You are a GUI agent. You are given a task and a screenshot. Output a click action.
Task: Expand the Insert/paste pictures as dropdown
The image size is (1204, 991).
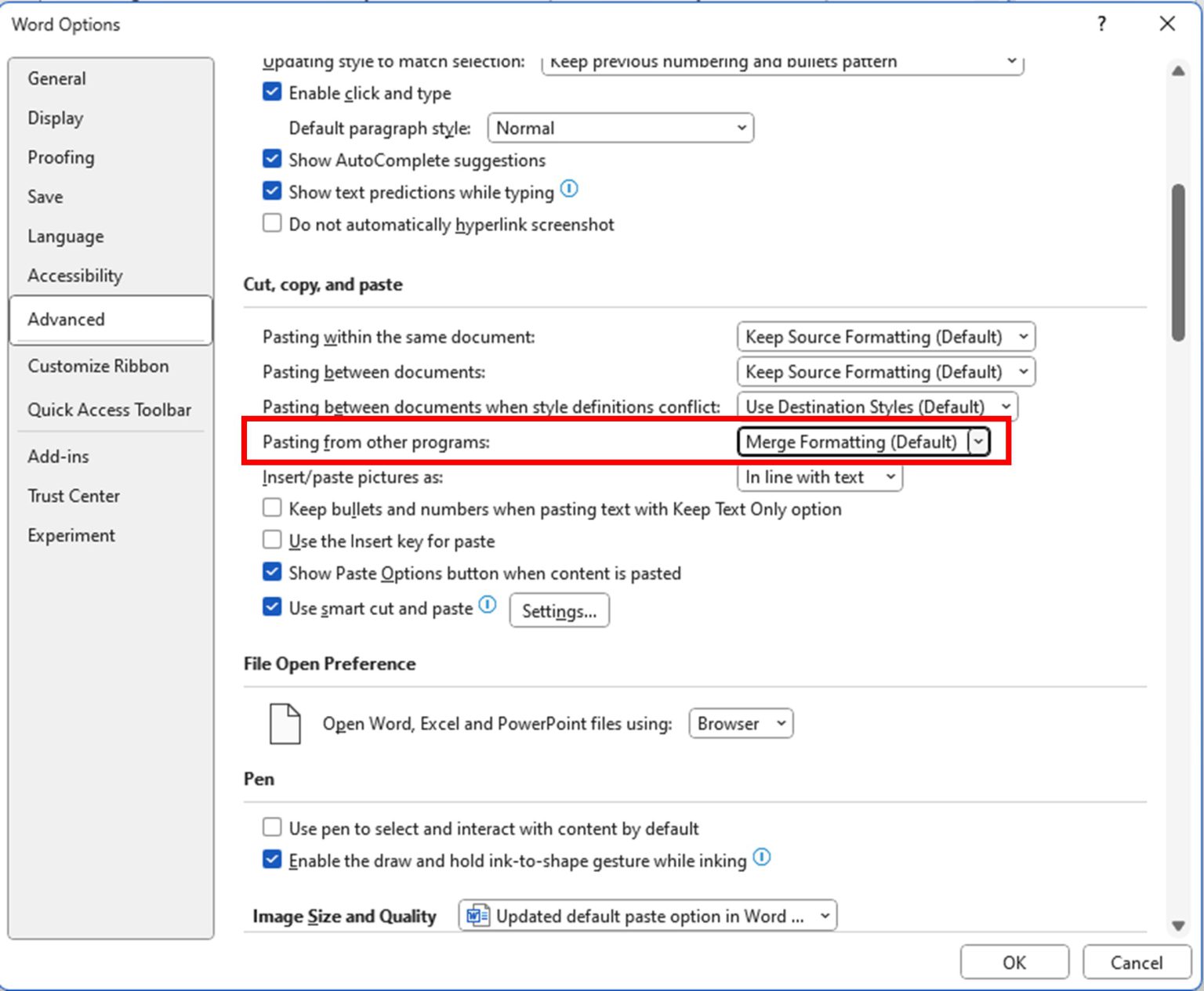pos(890,476)
